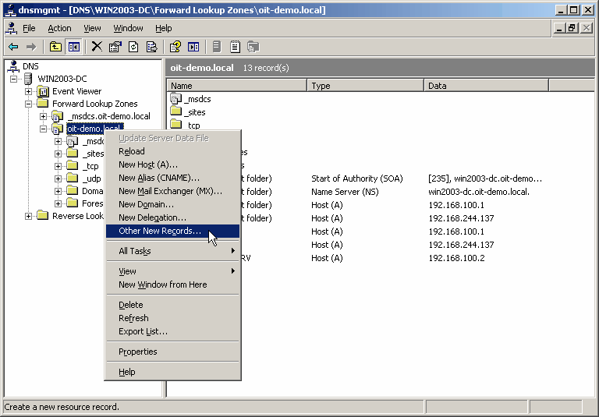Click the Up One Level folder icon
The image size is (599, 417).
(56, 47)
